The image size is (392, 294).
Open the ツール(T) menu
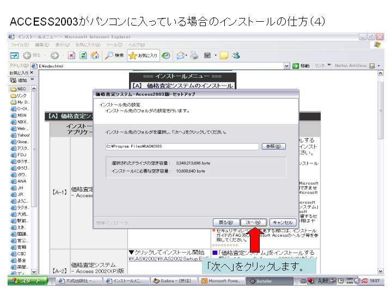114,45
